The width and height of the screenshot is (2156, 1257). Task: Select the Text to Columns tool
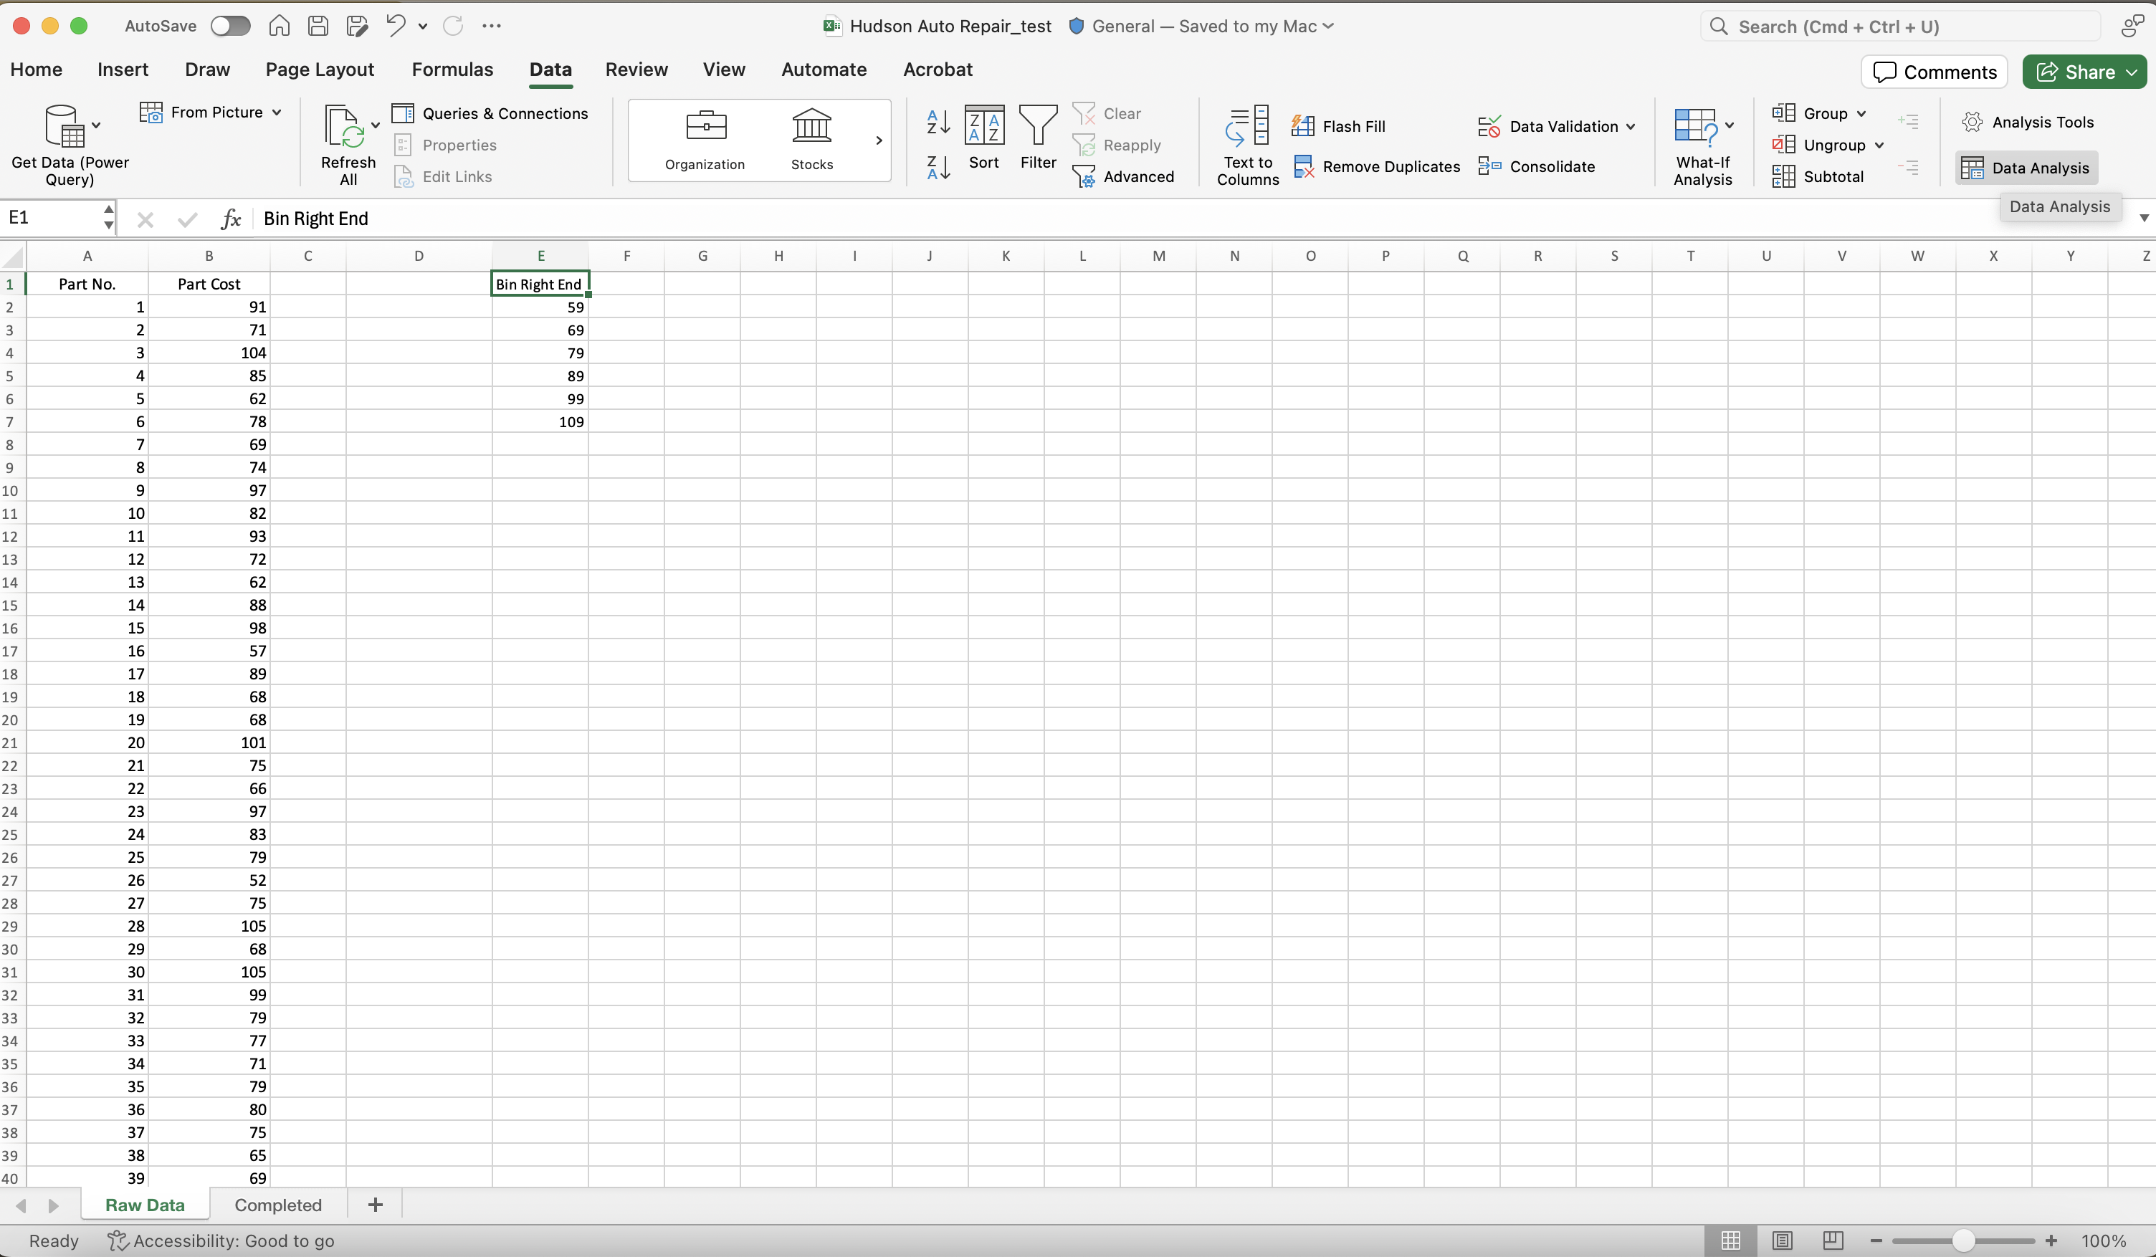[x=1246, y=144]
